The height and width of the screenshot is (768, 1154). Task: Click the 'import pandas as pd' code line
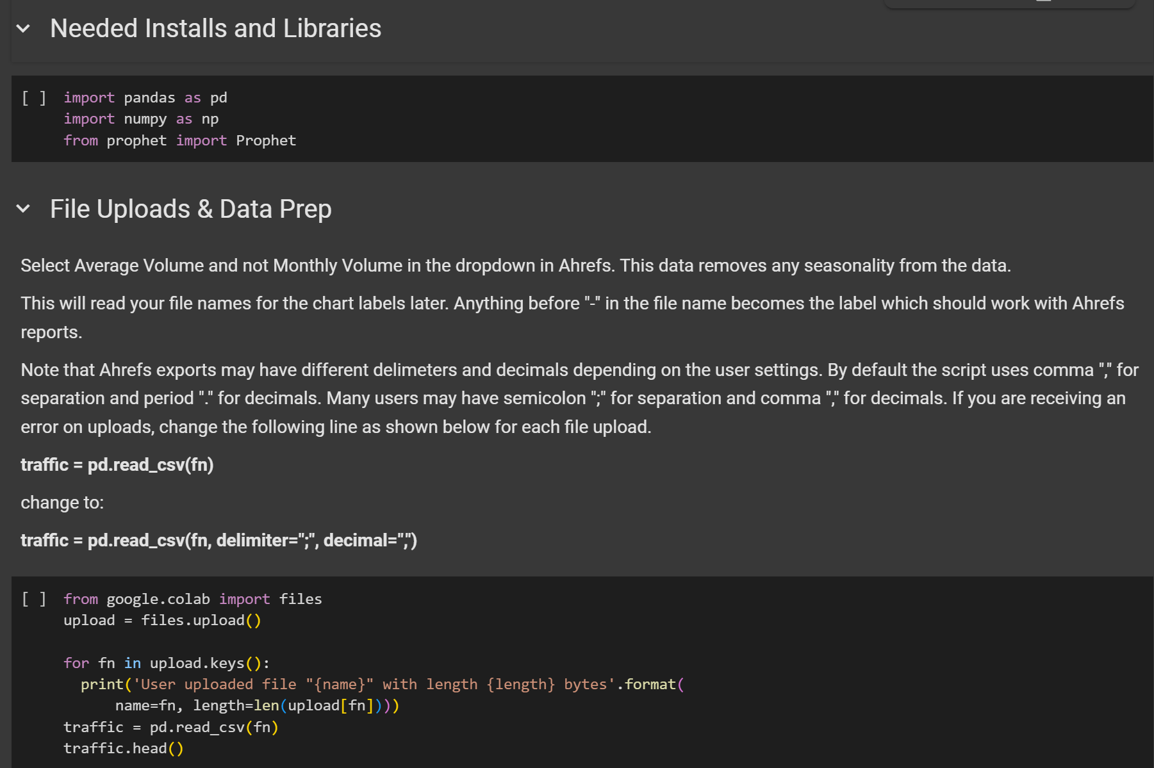[x=145, y=98]
